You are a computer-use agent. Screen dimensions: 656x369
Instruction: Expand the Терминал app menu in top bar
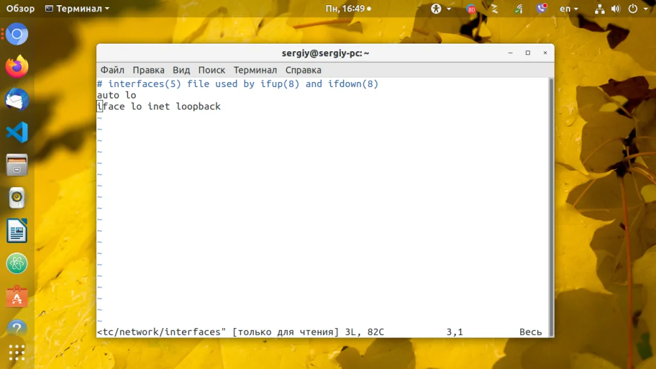[77, 8]
